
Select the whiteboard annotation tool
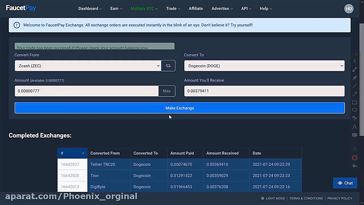click(x=355, y=135)
